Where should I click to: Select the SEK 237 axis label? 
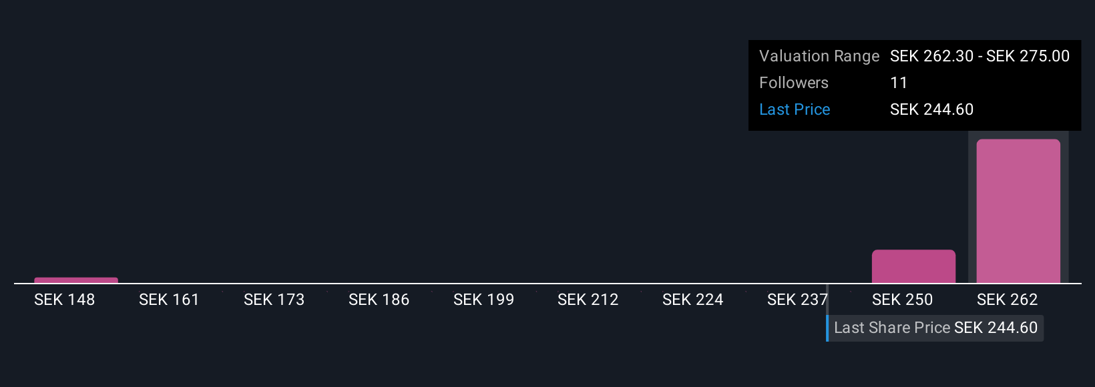797,300
